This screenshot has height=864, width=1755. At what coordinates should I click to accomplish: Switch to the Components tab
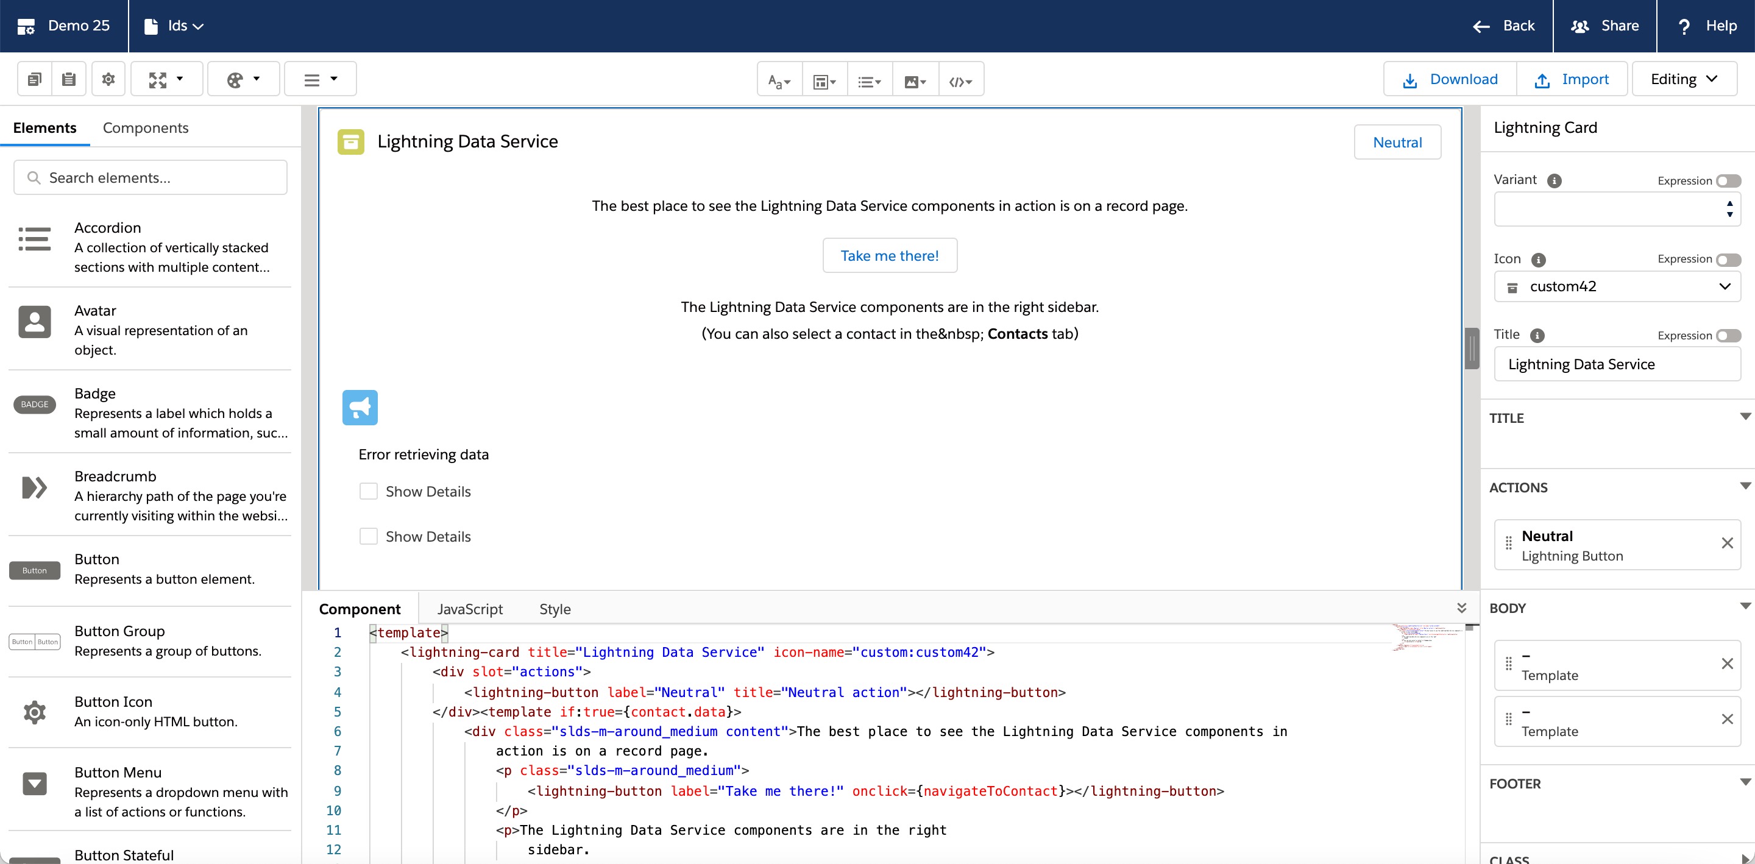point(145,127)
